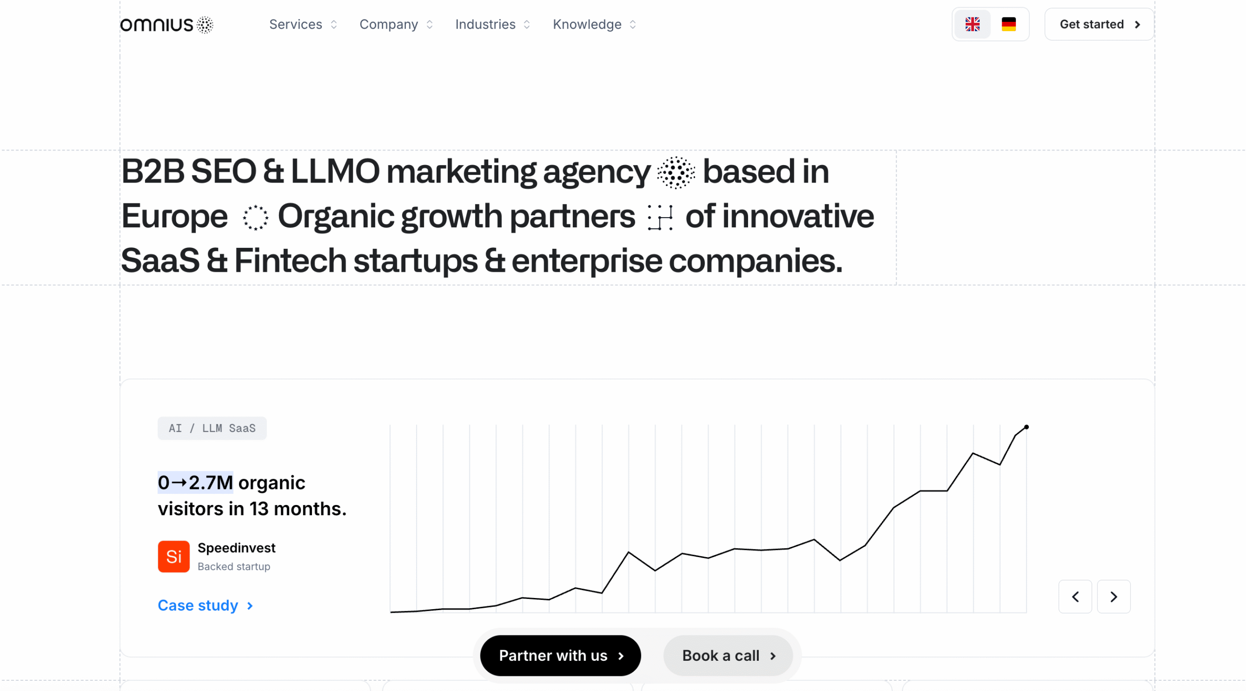
Task: Show the next case study slide
Action: point(1113,597)
